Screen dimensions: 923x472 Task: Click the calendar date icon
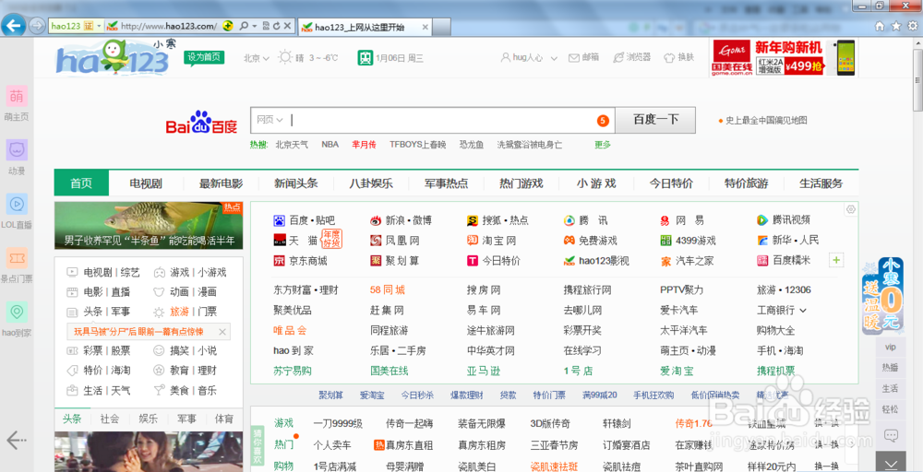[x=365, y=57]
